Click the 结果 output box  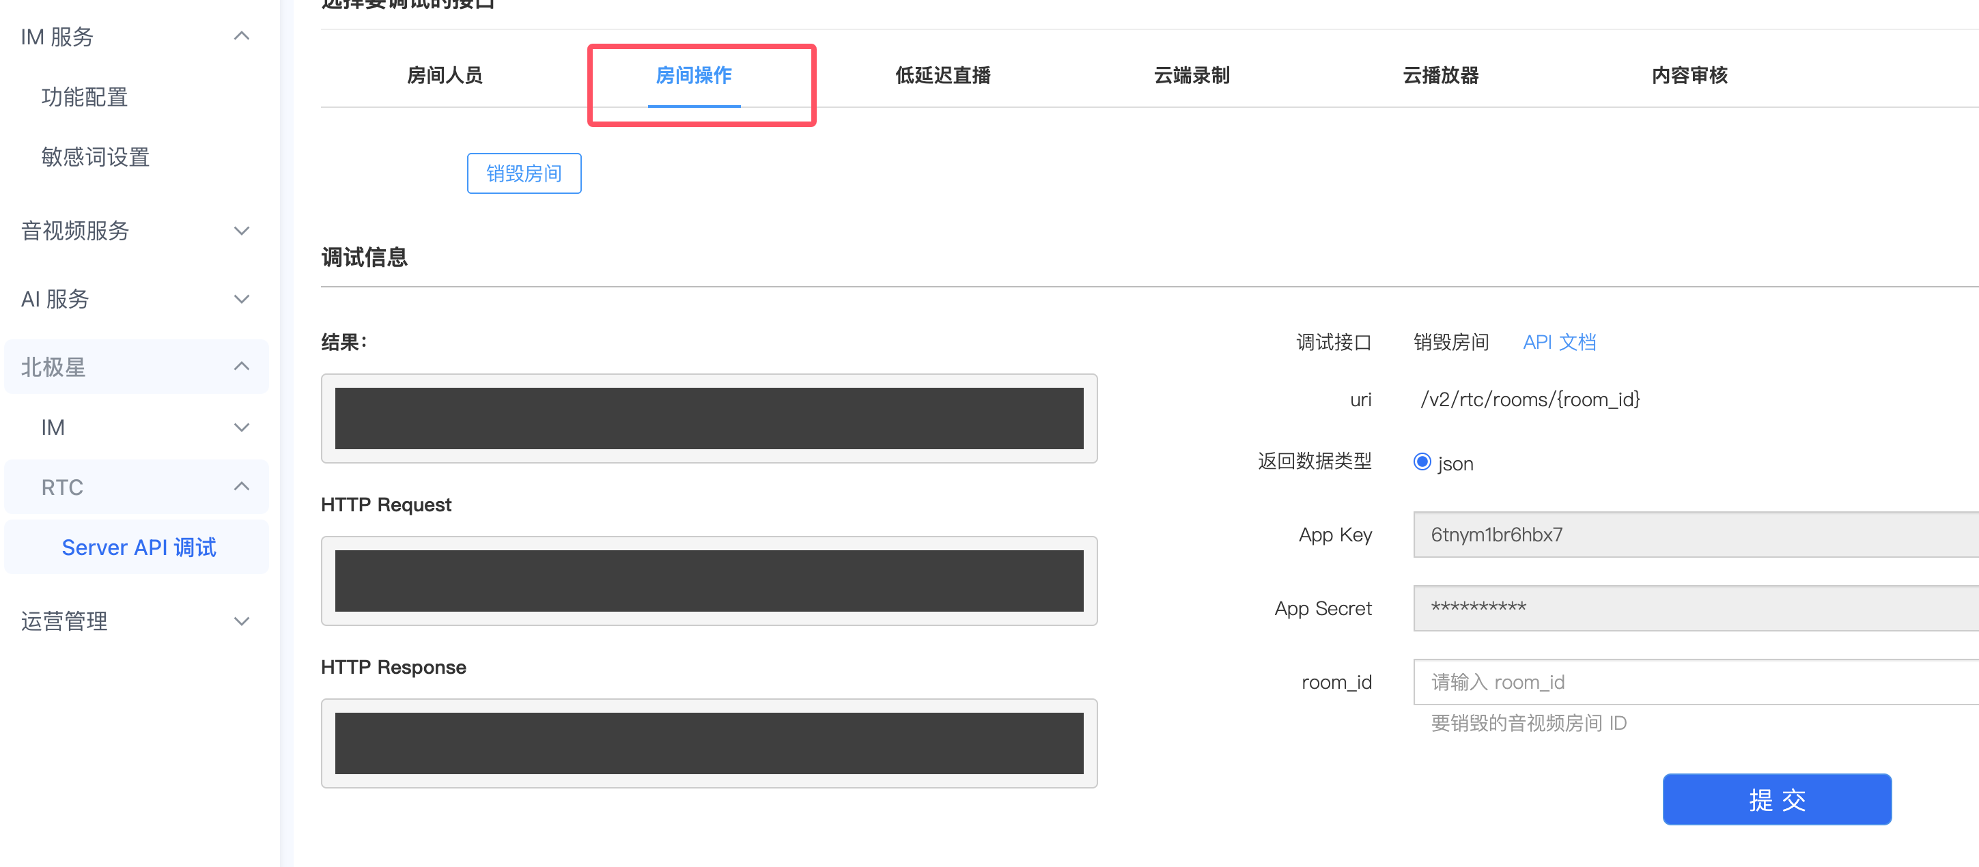pos(709,418)
